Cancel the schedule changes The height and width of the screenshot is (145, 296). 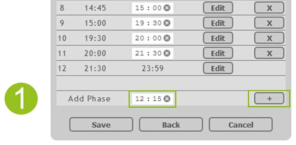tap(241, 125)
